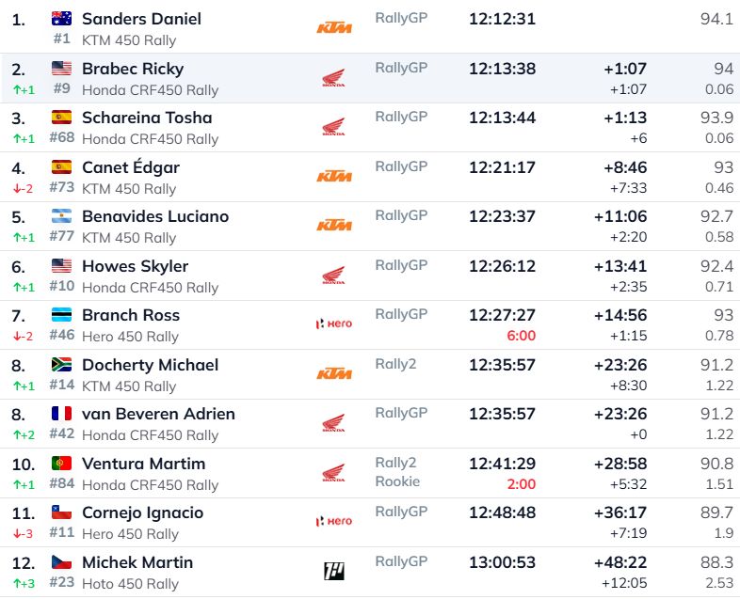Click the Hero logo in Branch Ross row

pos(334,324)
